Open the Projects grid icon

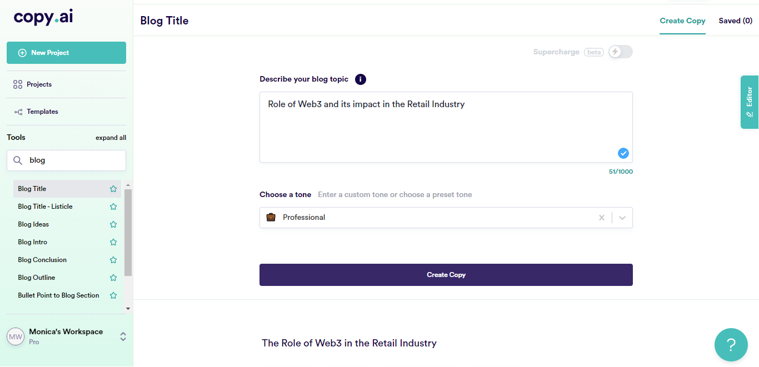(18, 84)
